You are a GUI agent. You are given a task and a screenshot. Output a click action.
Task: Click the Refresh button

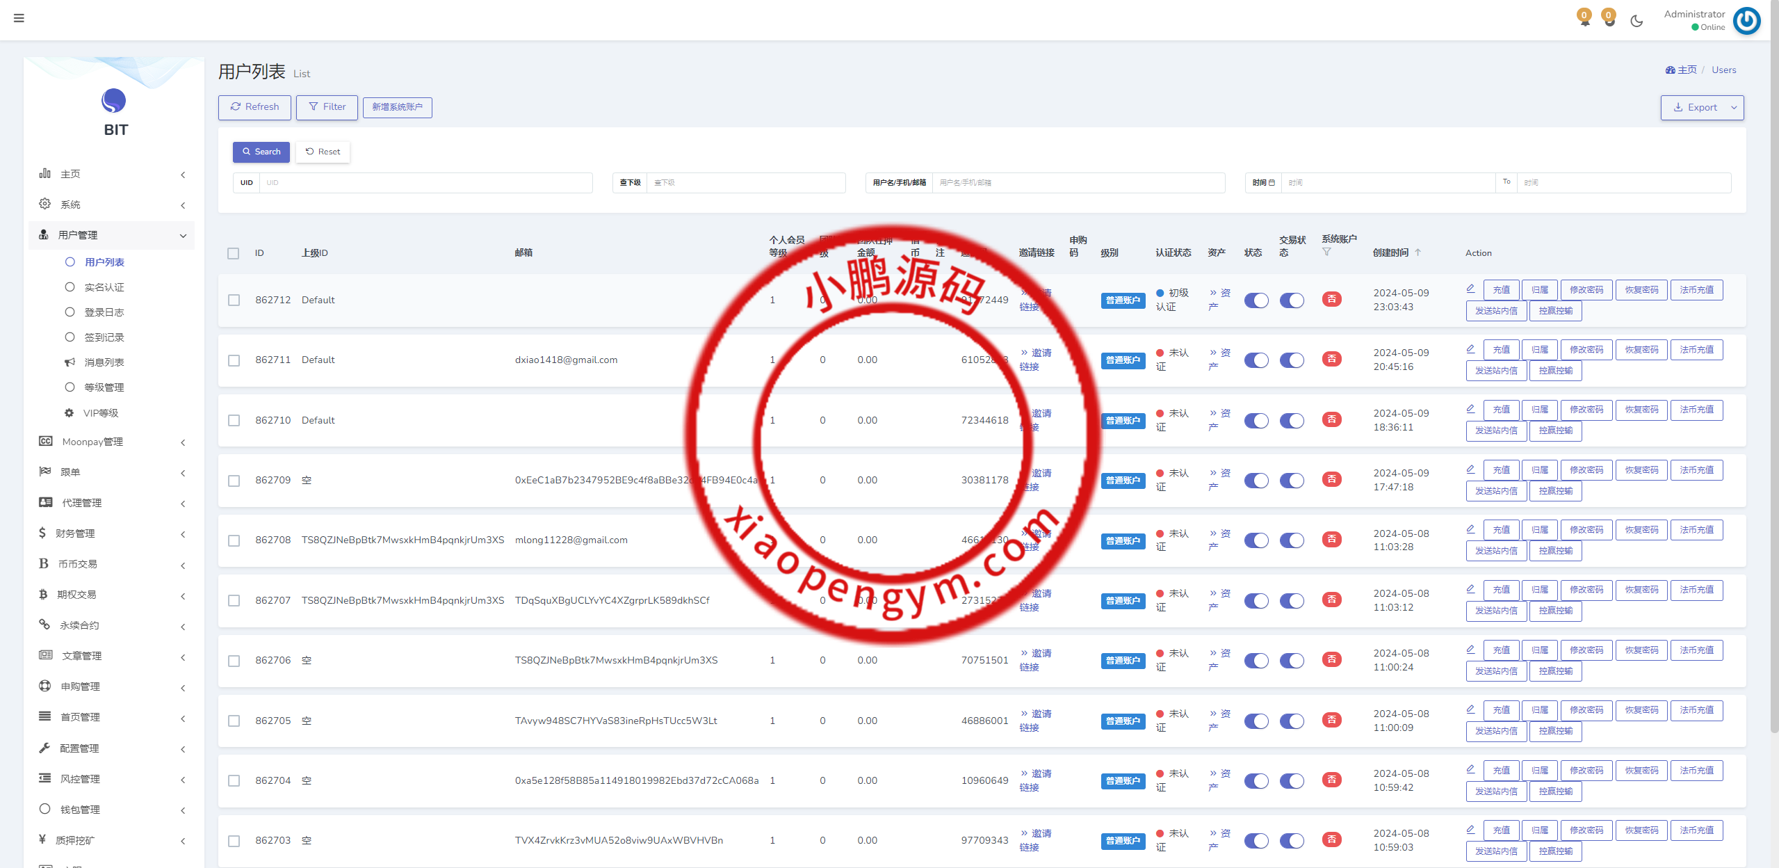(x=254, y=107)
